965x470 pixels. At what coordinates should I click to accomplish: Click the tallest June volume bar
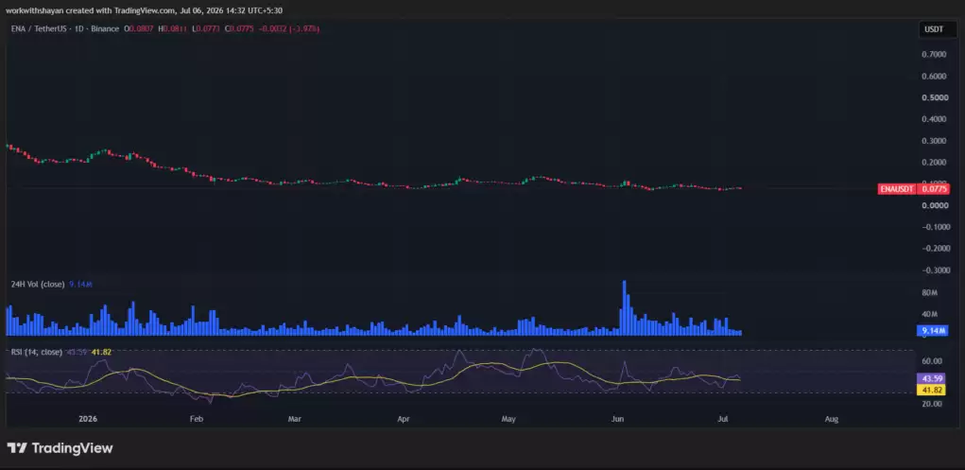[624, 308]
